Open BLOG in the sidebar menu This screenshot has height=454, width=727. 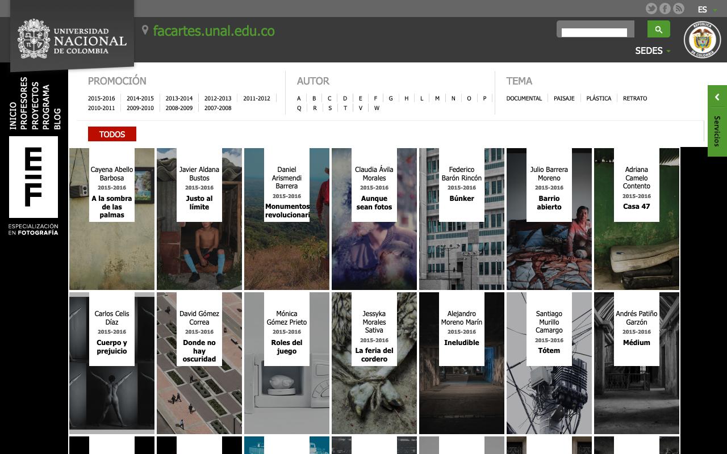pos(57,119)
